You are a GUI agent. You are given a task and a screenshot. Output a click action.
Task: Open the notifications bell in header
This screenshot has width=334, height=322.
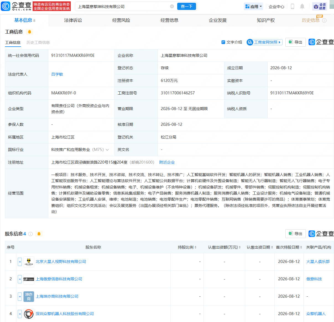click(x=302, y=6)
